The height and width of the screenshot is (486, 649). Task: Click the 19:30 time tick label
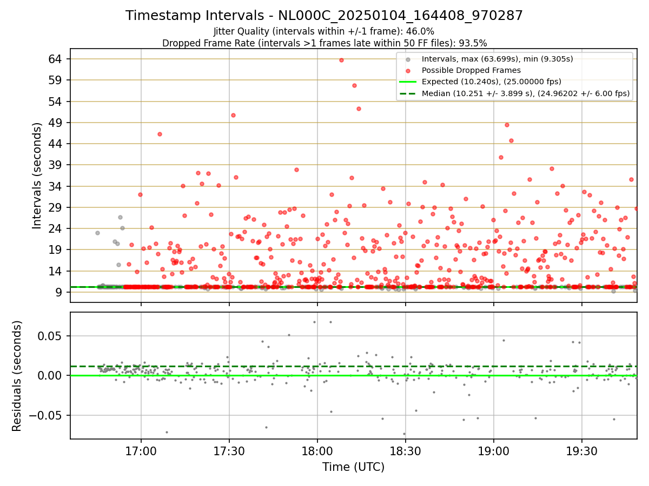582,451
